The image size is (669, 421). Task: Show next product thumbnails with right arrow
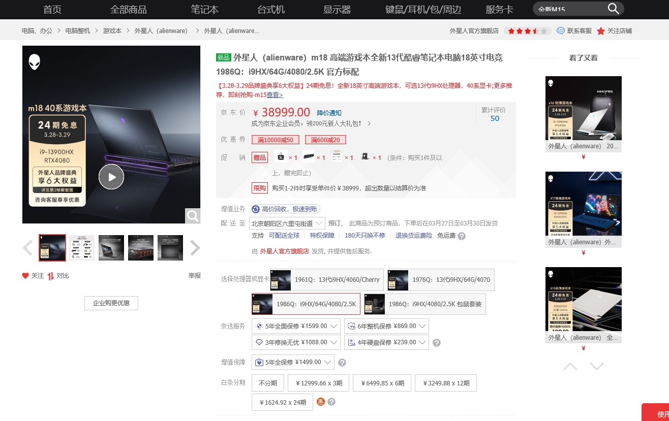pyautogui.click(x=195, y=248)
